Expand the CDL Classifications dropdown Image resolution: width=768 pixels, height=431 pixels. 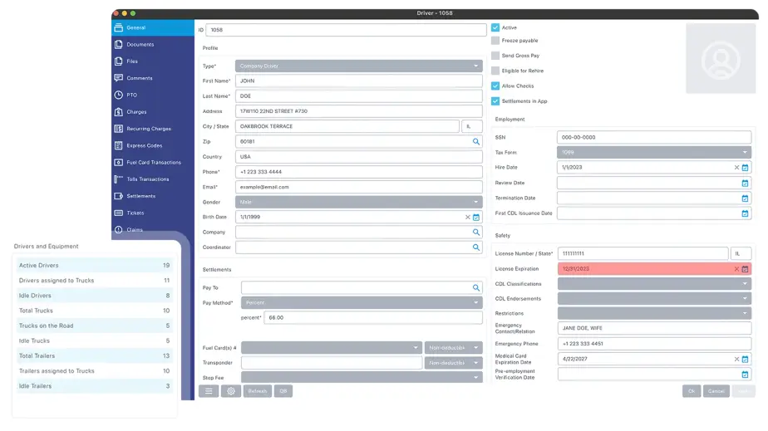(x=746, y=284)
